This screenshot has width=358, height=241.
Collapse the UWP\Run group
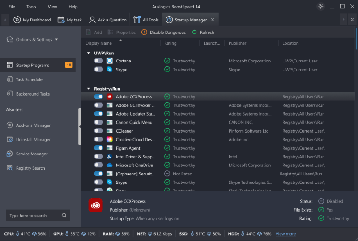pos(88,53)
